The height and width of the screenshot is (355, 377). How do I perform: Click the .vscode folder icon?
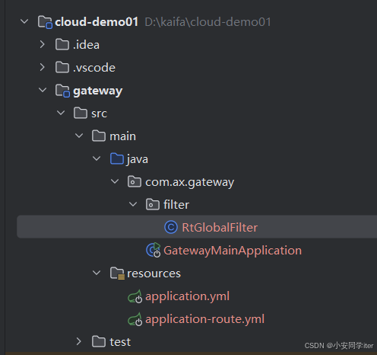[62, 67]
